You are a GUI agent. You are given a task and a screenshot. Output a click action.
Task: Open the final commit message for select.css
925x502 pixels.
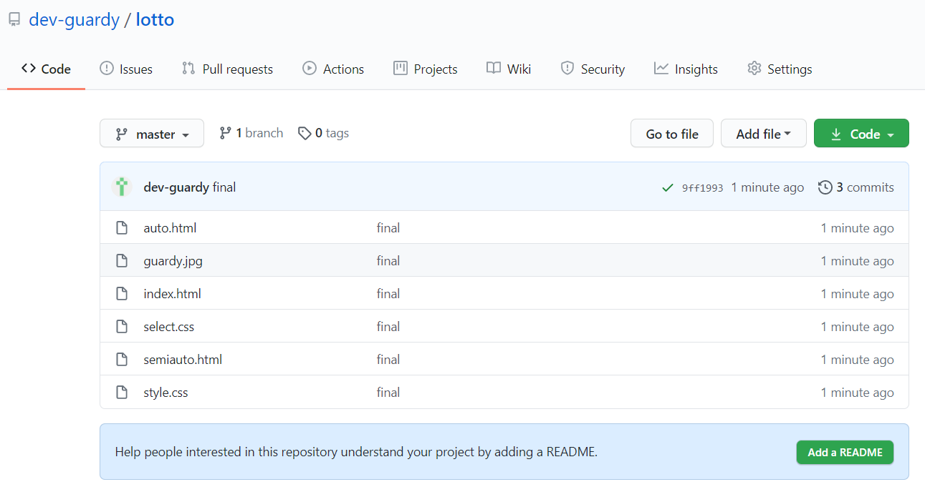(x=388, y=327)
